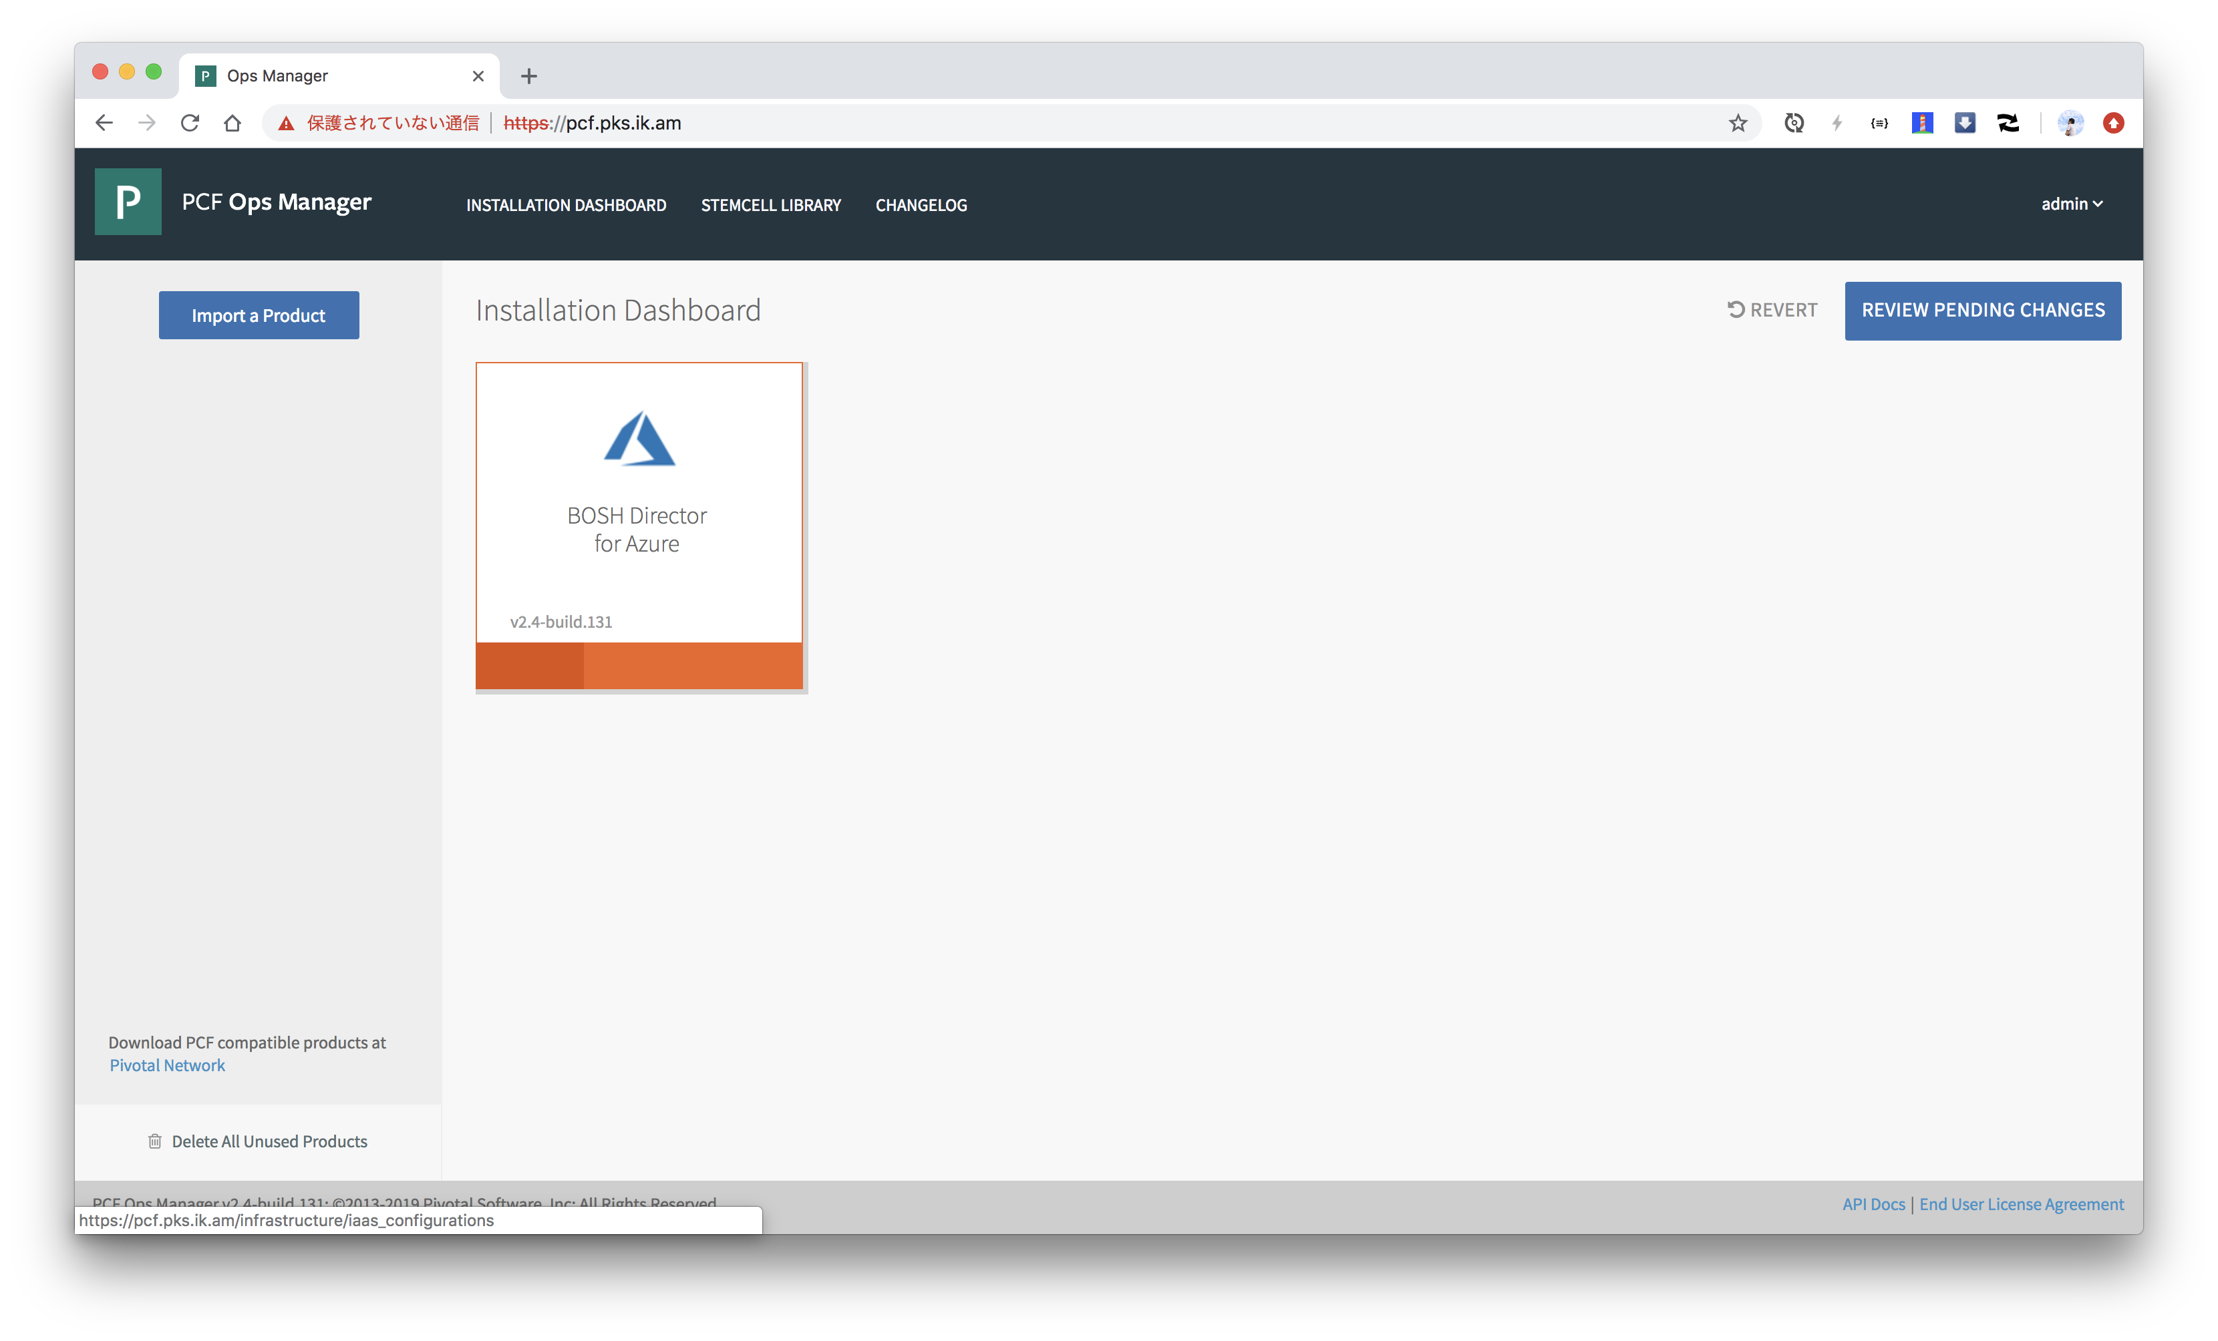
Task: Click the insecure connection warning triangle icon
Action: [x=286, y=124]
